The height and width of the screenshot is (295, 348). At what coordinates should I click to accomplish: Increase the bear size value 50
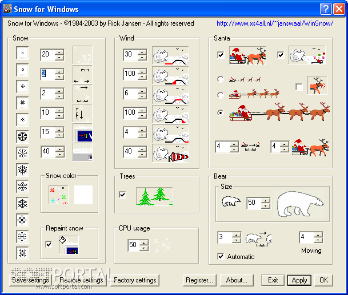266,201
